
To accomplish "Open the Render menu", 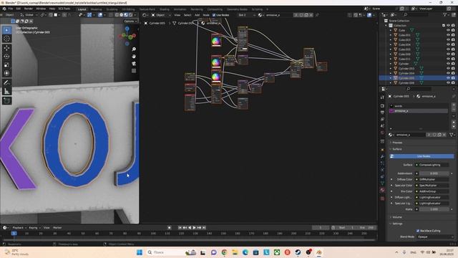I will coord(29,9).
